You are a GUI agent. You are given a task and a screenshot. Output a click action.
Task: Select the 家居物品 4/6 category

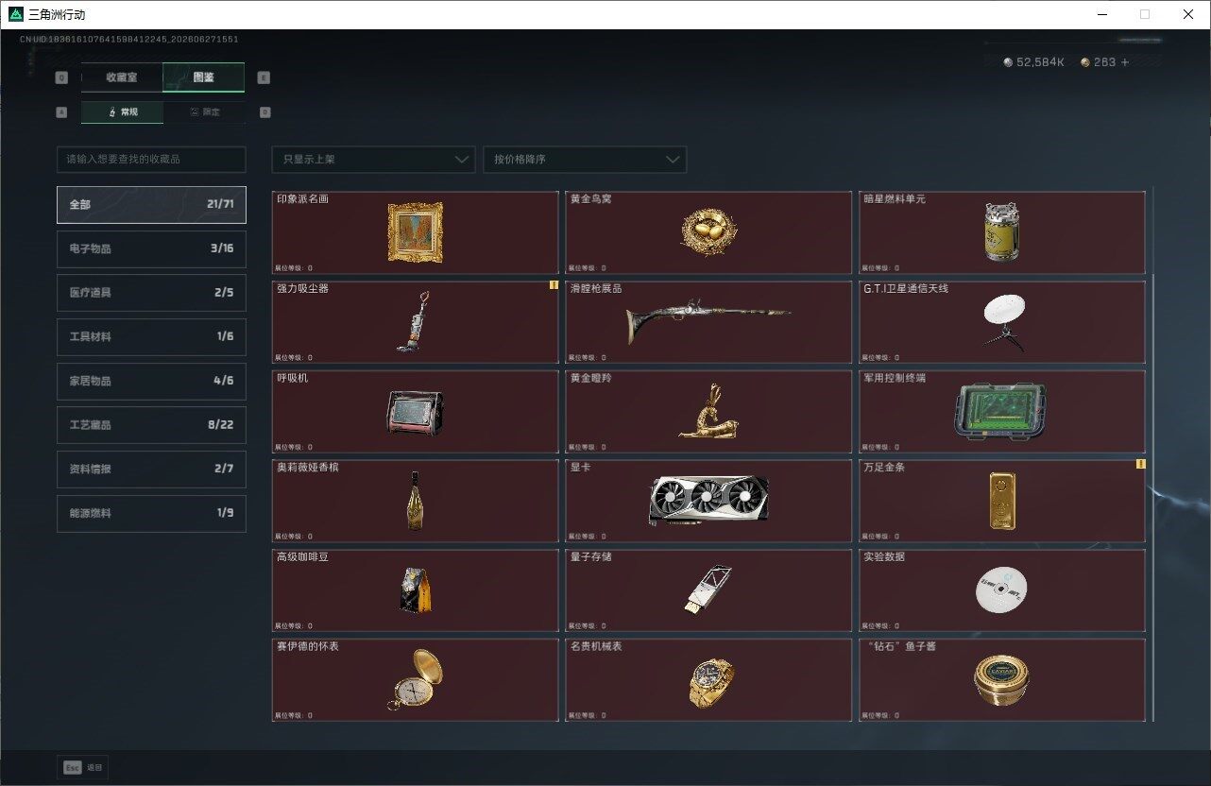(151, 381)
